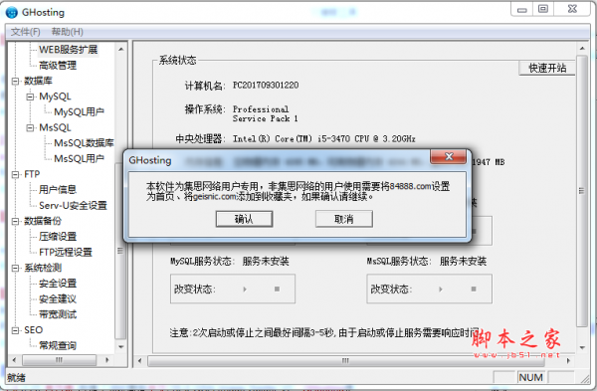Open 安全设置 under 系统检测
Screen dimensions: 597x391
(58, 284)
